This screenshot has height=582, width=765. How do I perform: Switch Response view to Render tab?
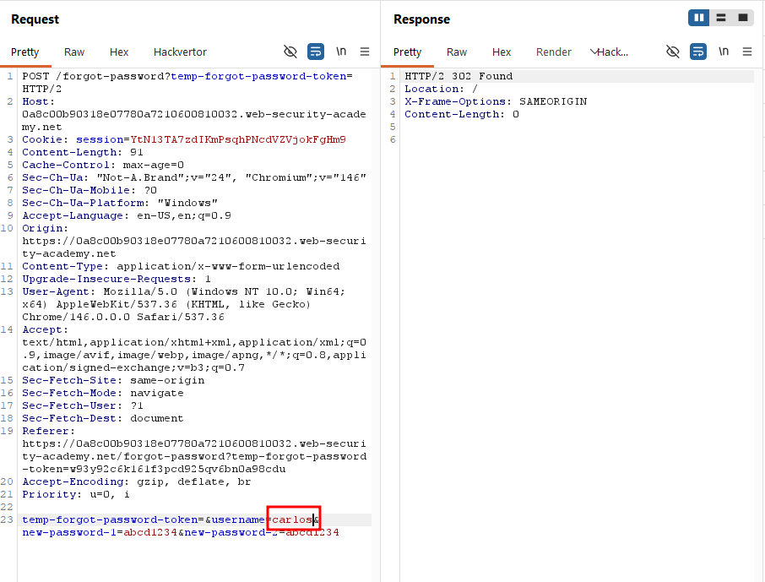click(x=553, y=52)
